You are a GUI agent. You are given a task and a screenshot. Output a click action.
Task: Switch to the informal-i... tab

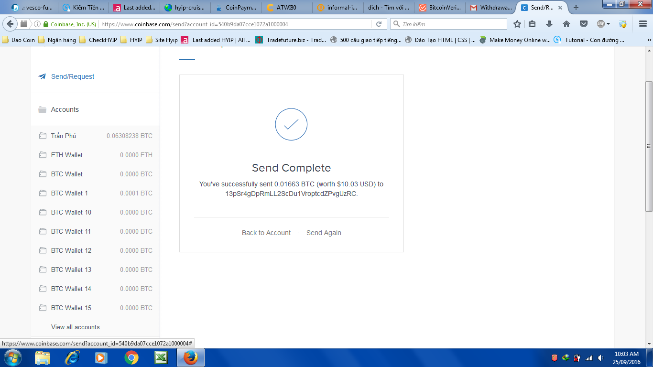337,8
